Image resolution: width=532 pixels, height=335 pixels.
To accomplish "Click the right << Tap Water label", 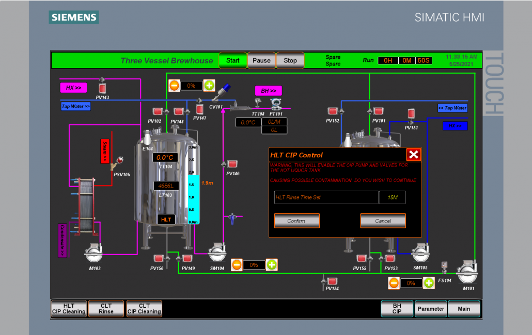I will coord(452,108).
